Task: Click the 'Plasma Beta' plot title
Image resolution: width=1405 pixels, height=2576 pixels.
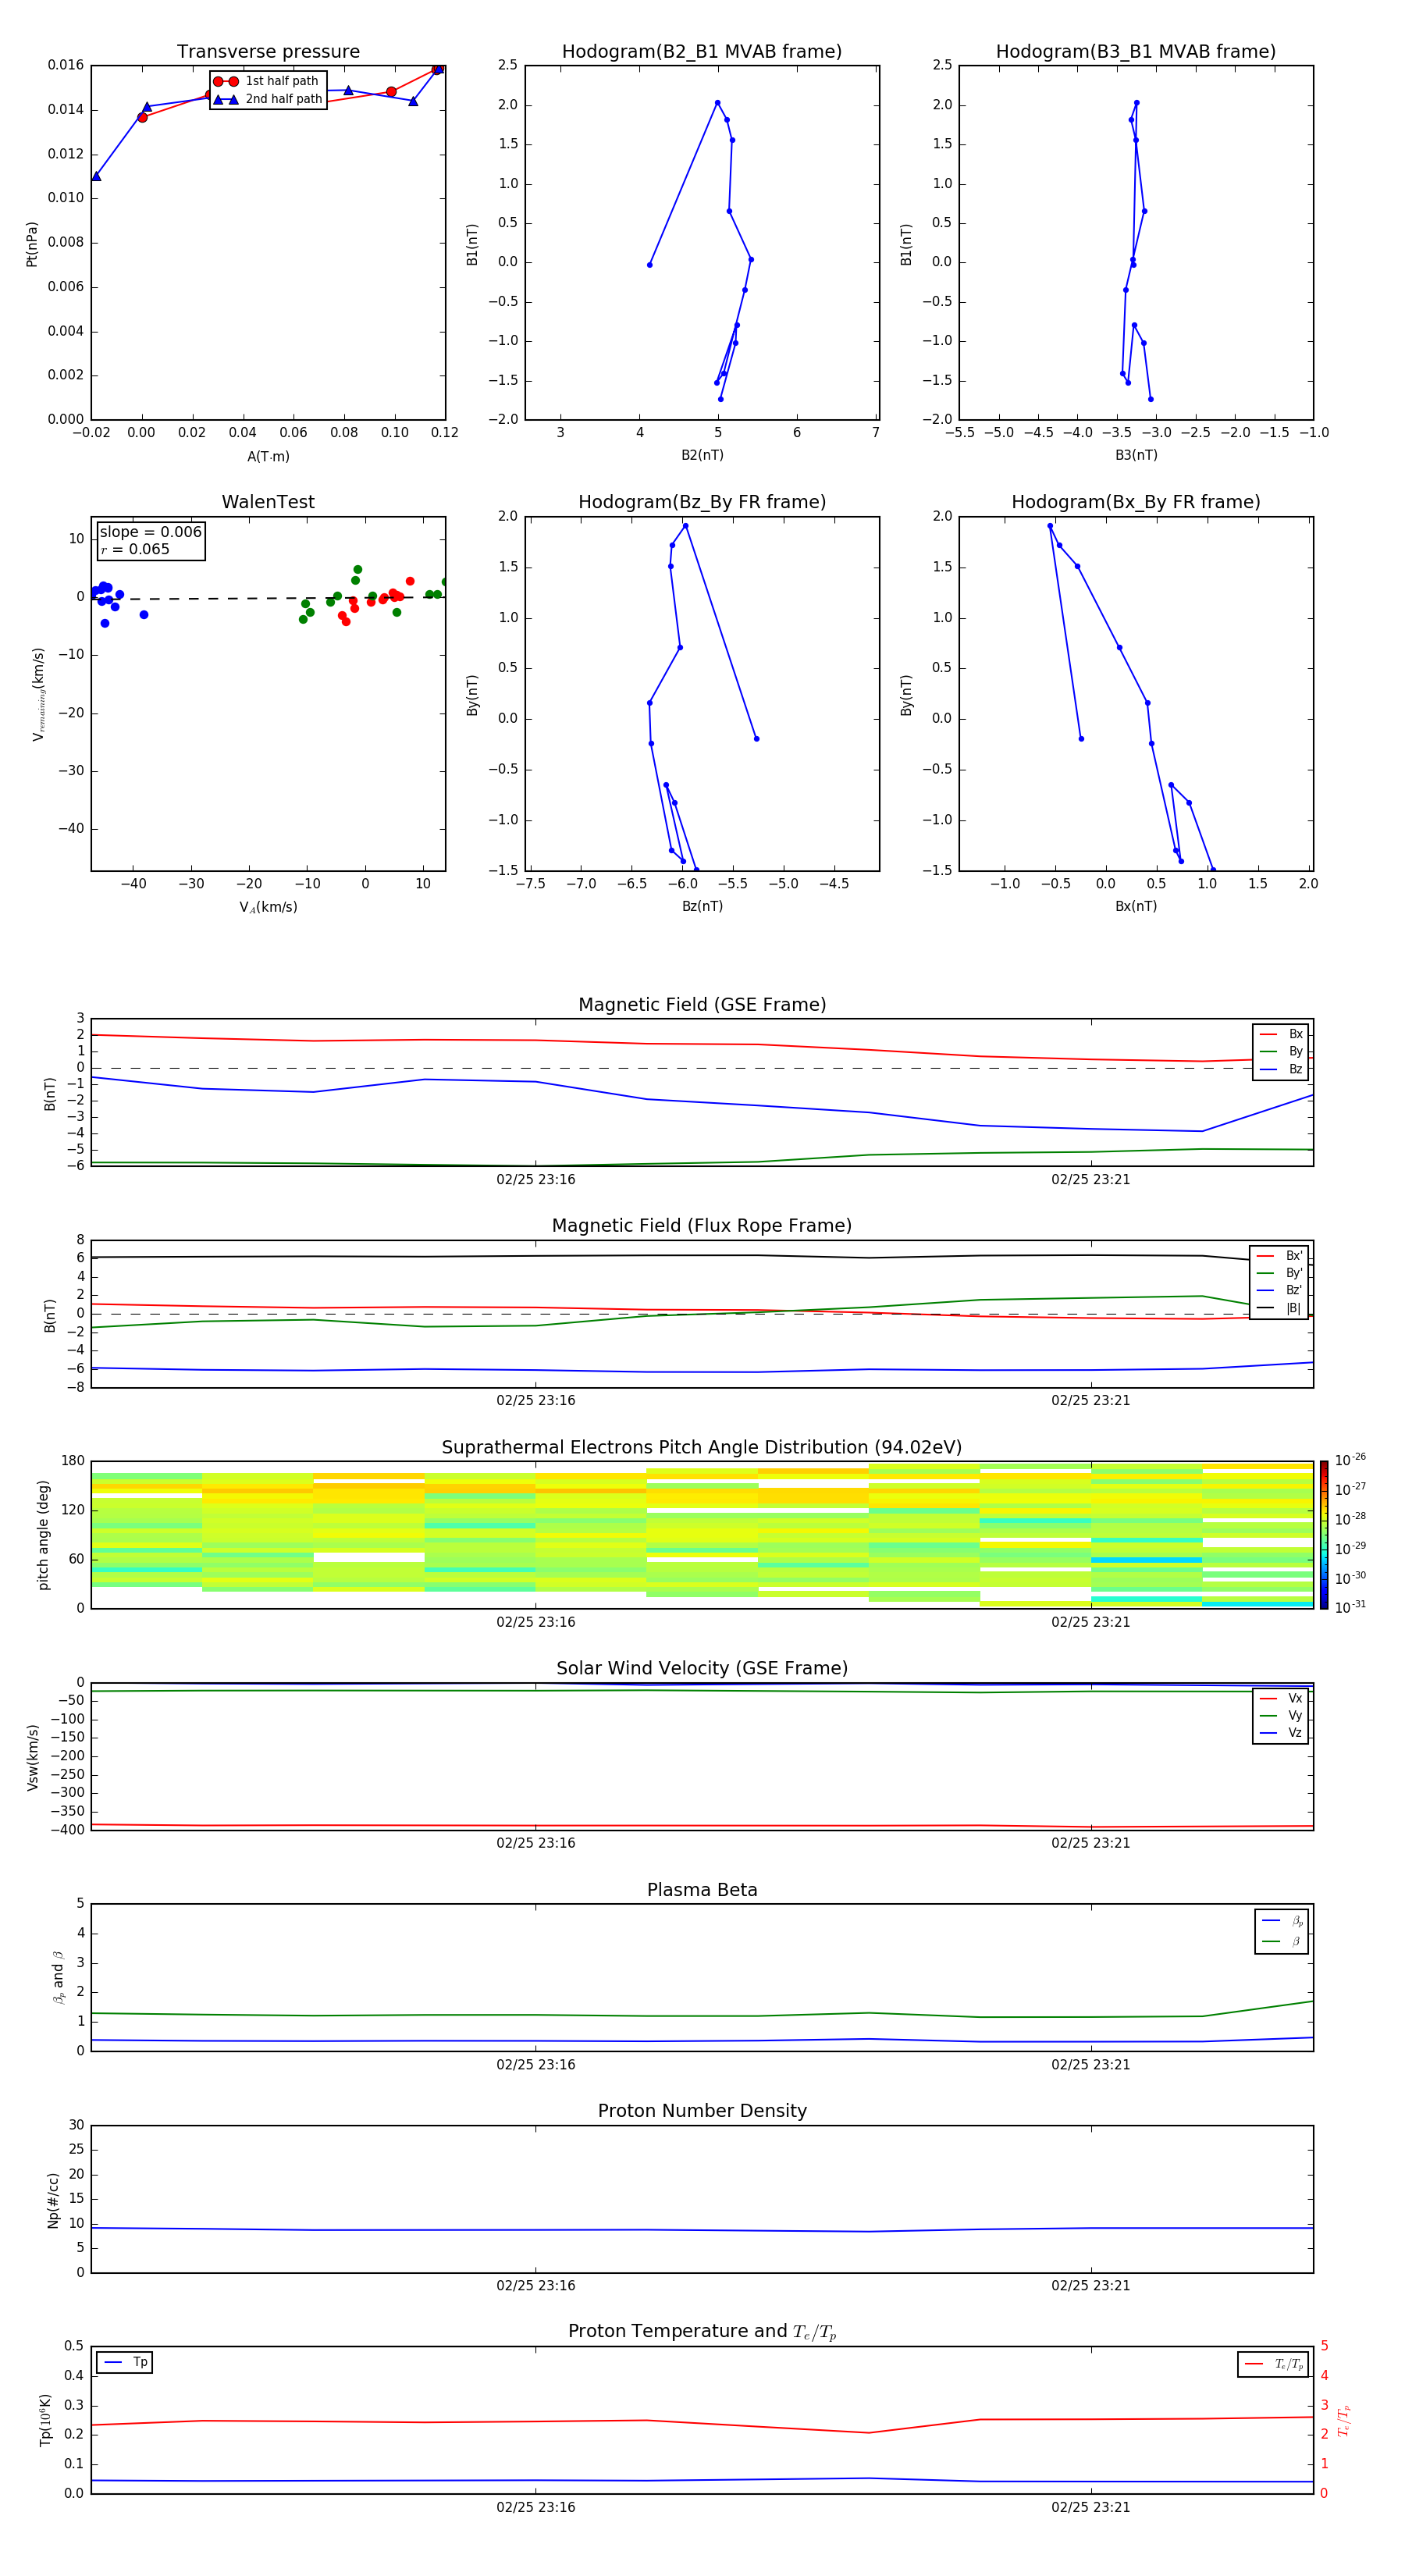Action: pos(702,1890)
